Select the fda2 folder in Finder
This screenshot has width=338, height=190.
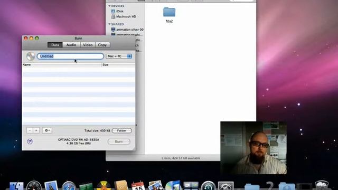coord(169,15)
